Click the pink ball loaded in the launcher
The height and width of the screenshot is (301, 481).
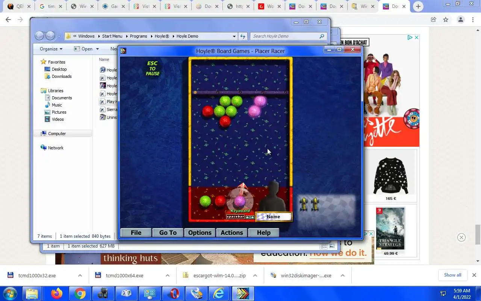(x=240, y=201)
